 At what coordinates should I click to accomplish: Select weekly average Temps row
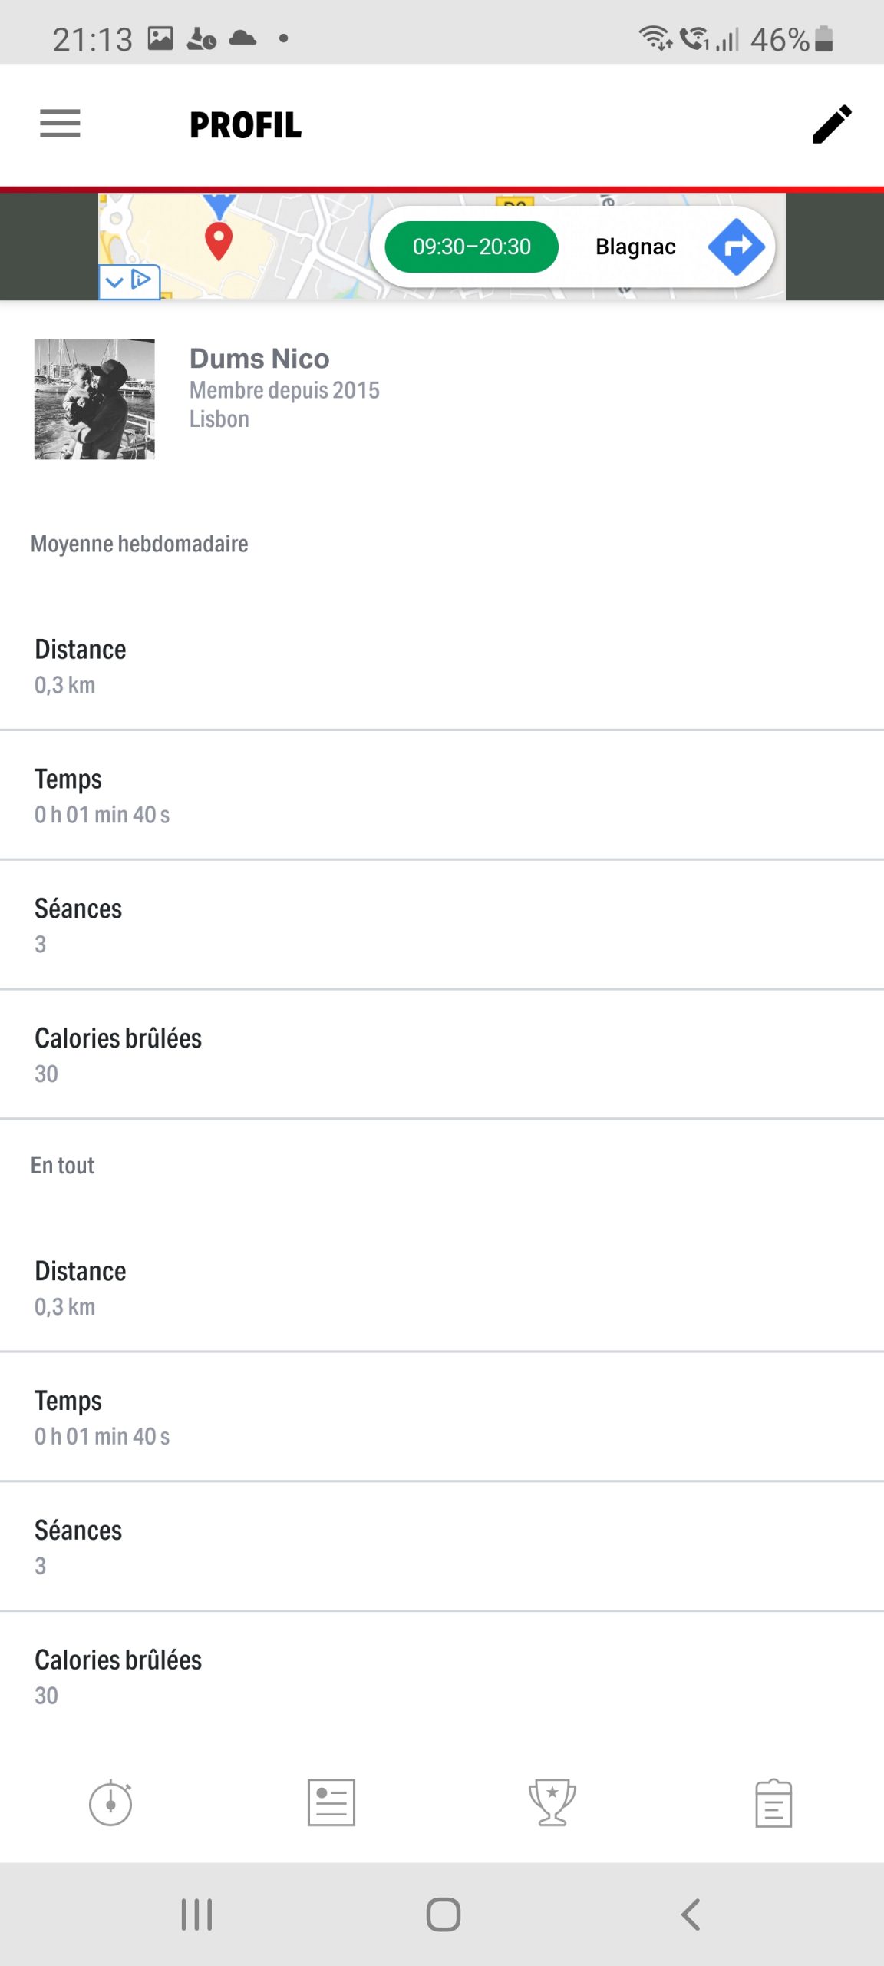point(442,796)
